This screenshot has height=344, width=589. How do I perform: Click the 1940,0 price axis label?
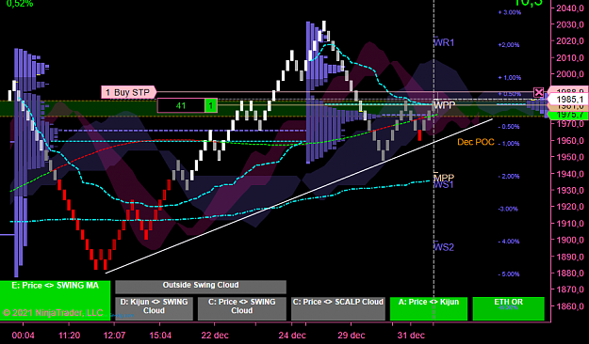570,174
